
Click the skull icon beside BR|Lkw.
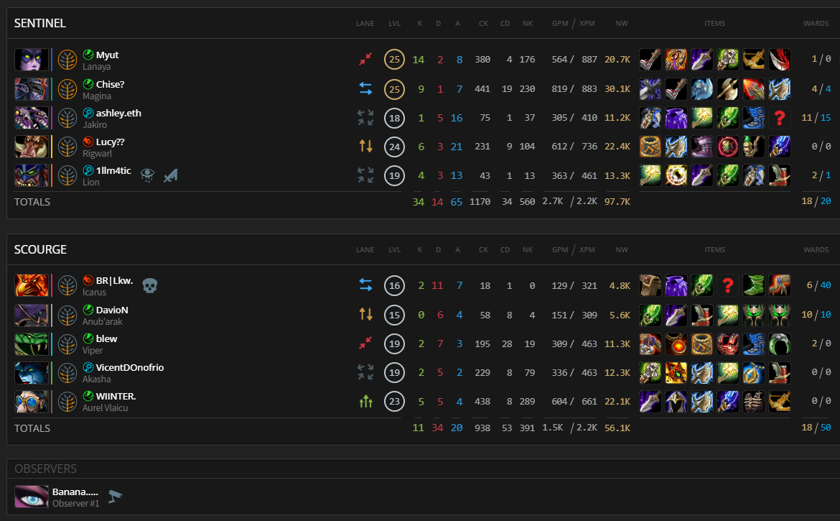(149, 285)
